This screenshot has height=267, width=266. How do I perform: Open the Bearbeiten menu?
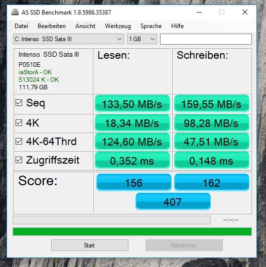(x=52, y=26)
